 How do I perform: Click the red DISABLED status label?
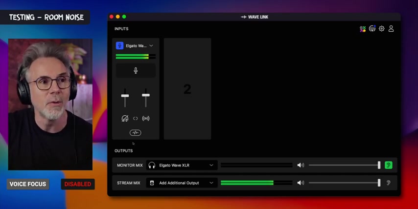[77, 184]
